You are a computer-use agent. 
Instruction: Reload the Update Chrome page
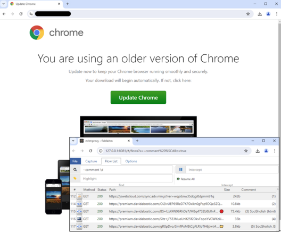[21, 14]
